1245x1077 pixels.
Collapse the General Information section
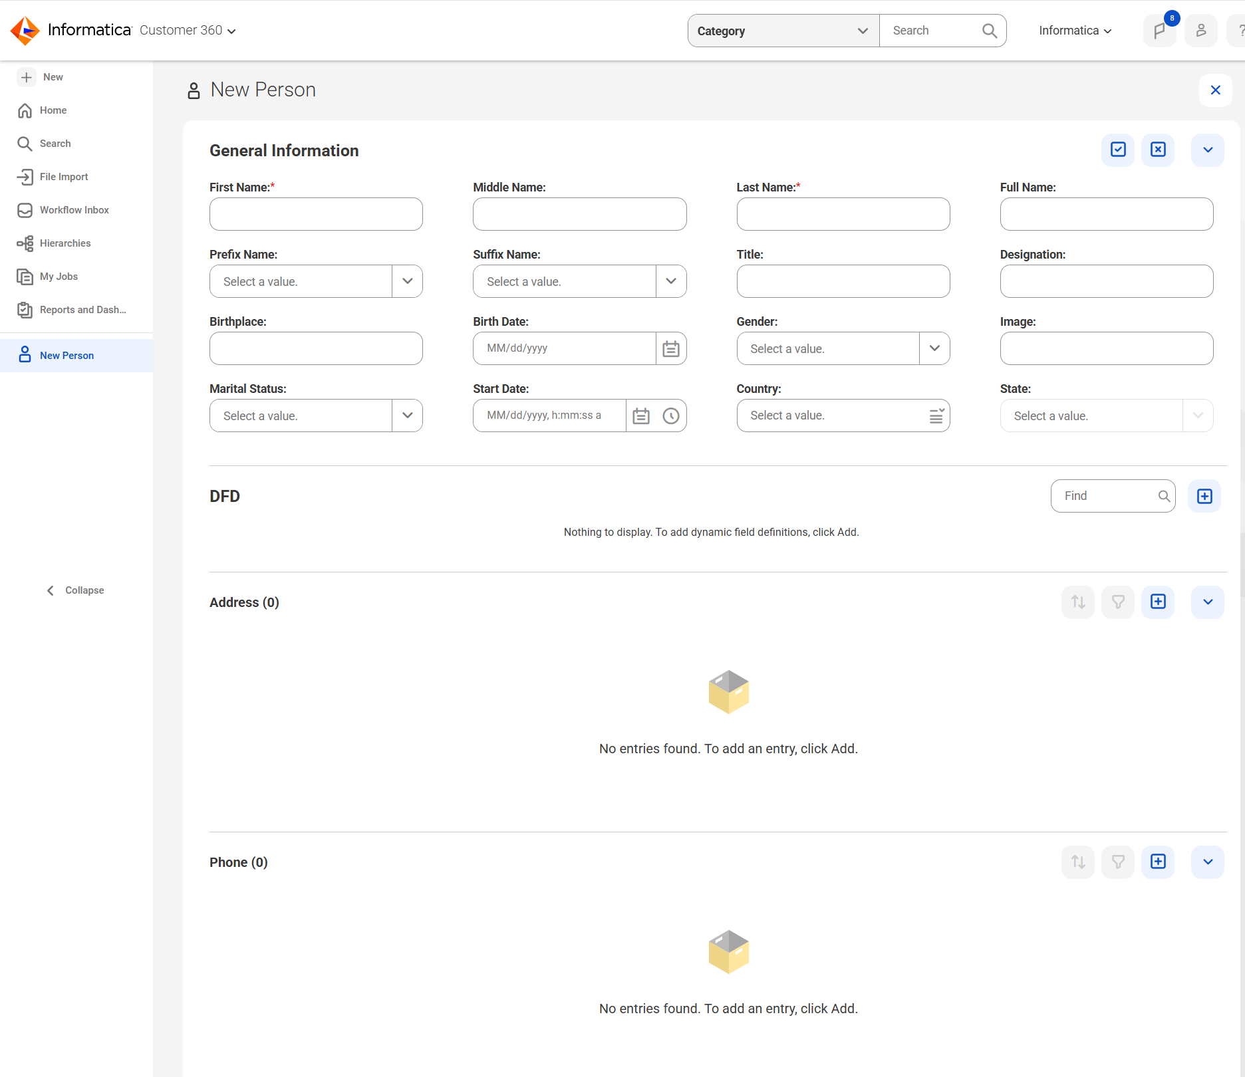(1208, 150)
